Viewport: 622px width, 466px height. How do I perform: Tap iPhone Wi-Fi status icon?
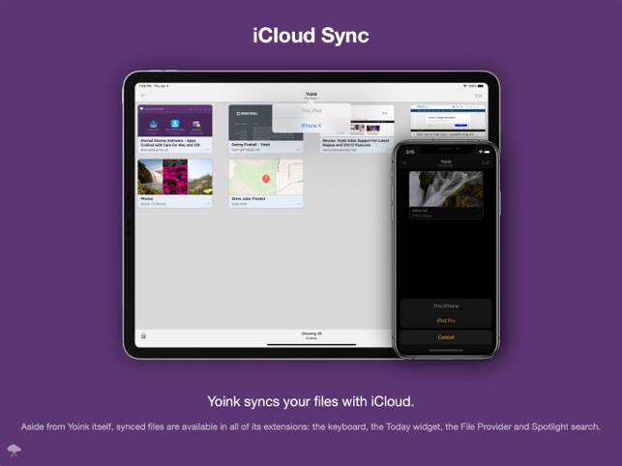(481, 152)
